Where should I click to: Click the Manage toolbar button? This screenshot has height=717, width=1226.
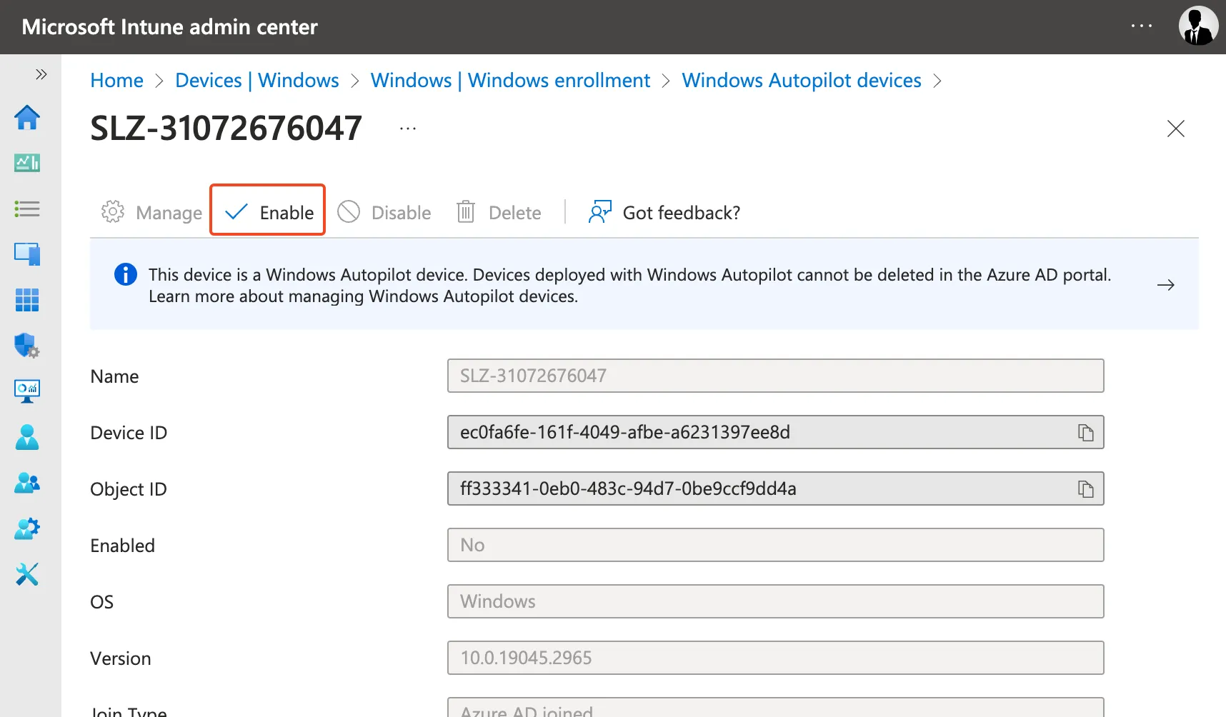[x=151, y=212]
